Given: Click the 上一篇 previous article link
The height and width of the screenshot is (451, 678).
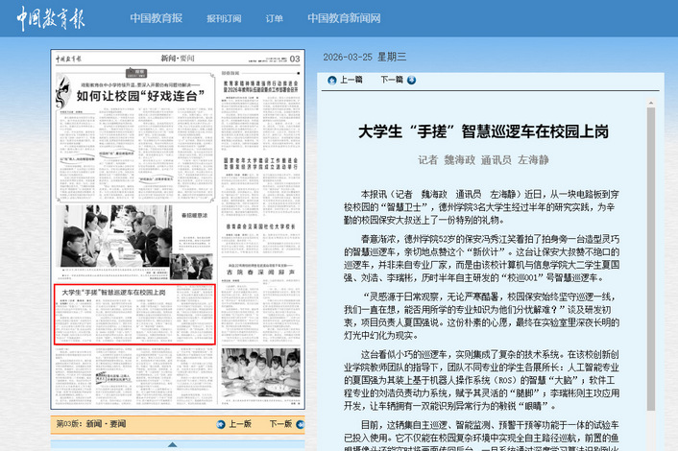Looking at the screenshot, I should click(351, 81).
